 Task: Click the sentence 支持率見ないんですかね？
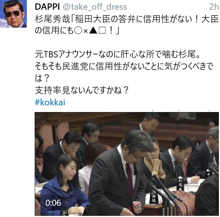(82, 90)
